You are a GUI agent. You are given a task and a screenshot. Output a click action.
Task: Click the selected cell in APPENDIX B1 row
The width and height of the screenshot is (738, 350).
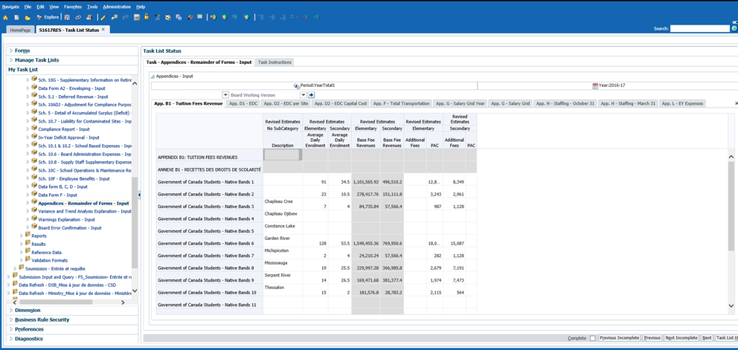point(283,155)
